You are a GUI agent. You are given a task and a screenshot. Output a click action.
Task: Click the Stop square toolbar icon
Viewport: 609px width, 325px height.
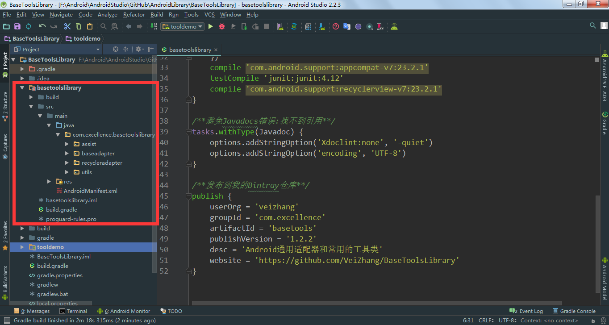pos(267,27)
